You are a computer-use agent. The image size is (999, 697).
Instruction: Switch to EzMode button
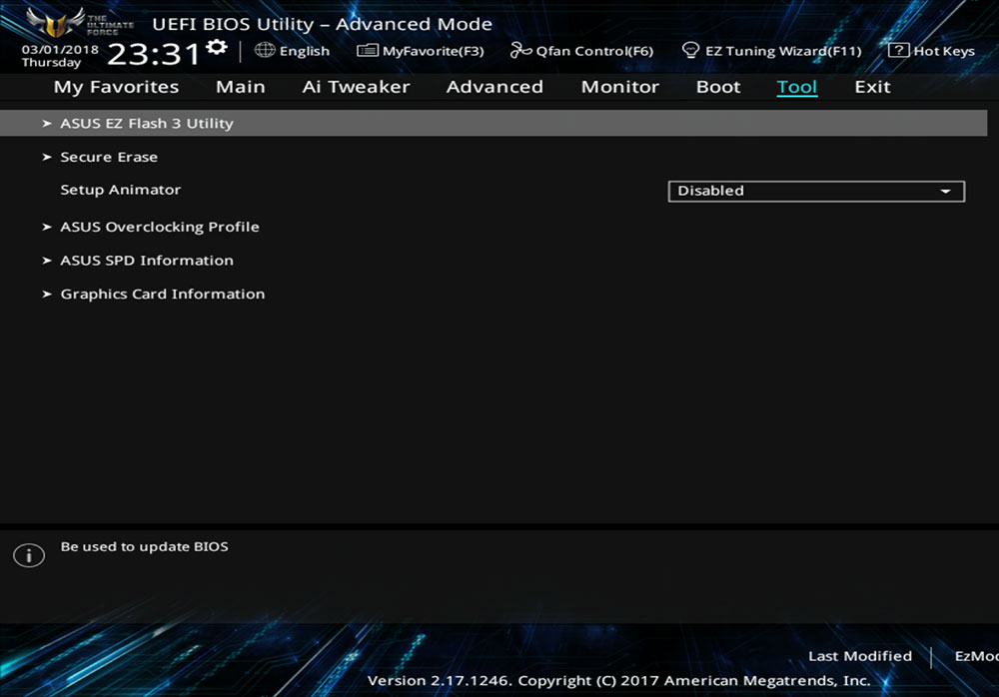click(977, 656)
